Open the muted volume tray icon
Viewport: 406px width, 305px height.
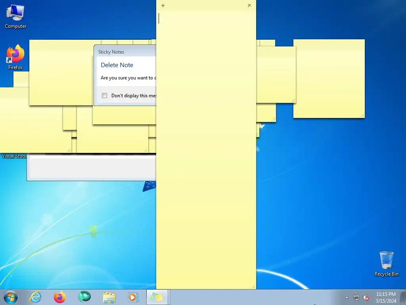click(366, 297)
